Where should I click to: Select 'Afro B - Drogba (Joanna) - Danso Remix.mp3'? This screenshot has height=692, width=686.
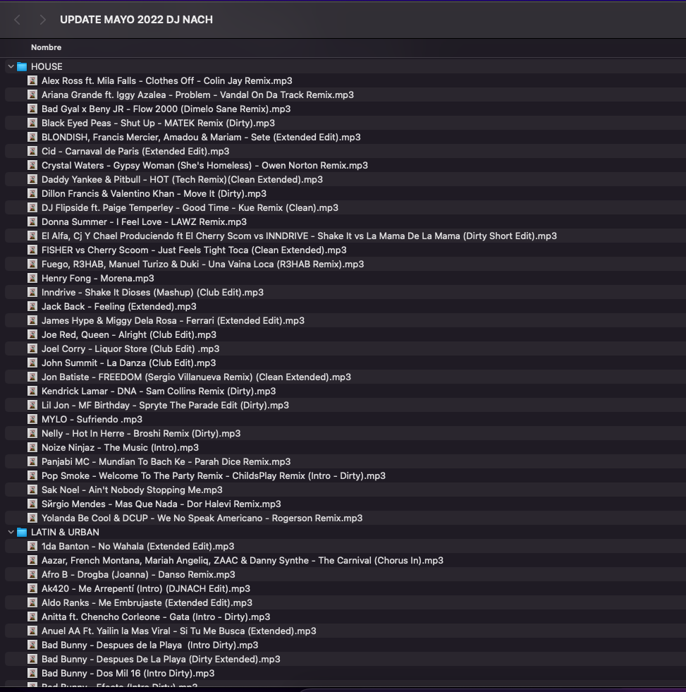138,575
